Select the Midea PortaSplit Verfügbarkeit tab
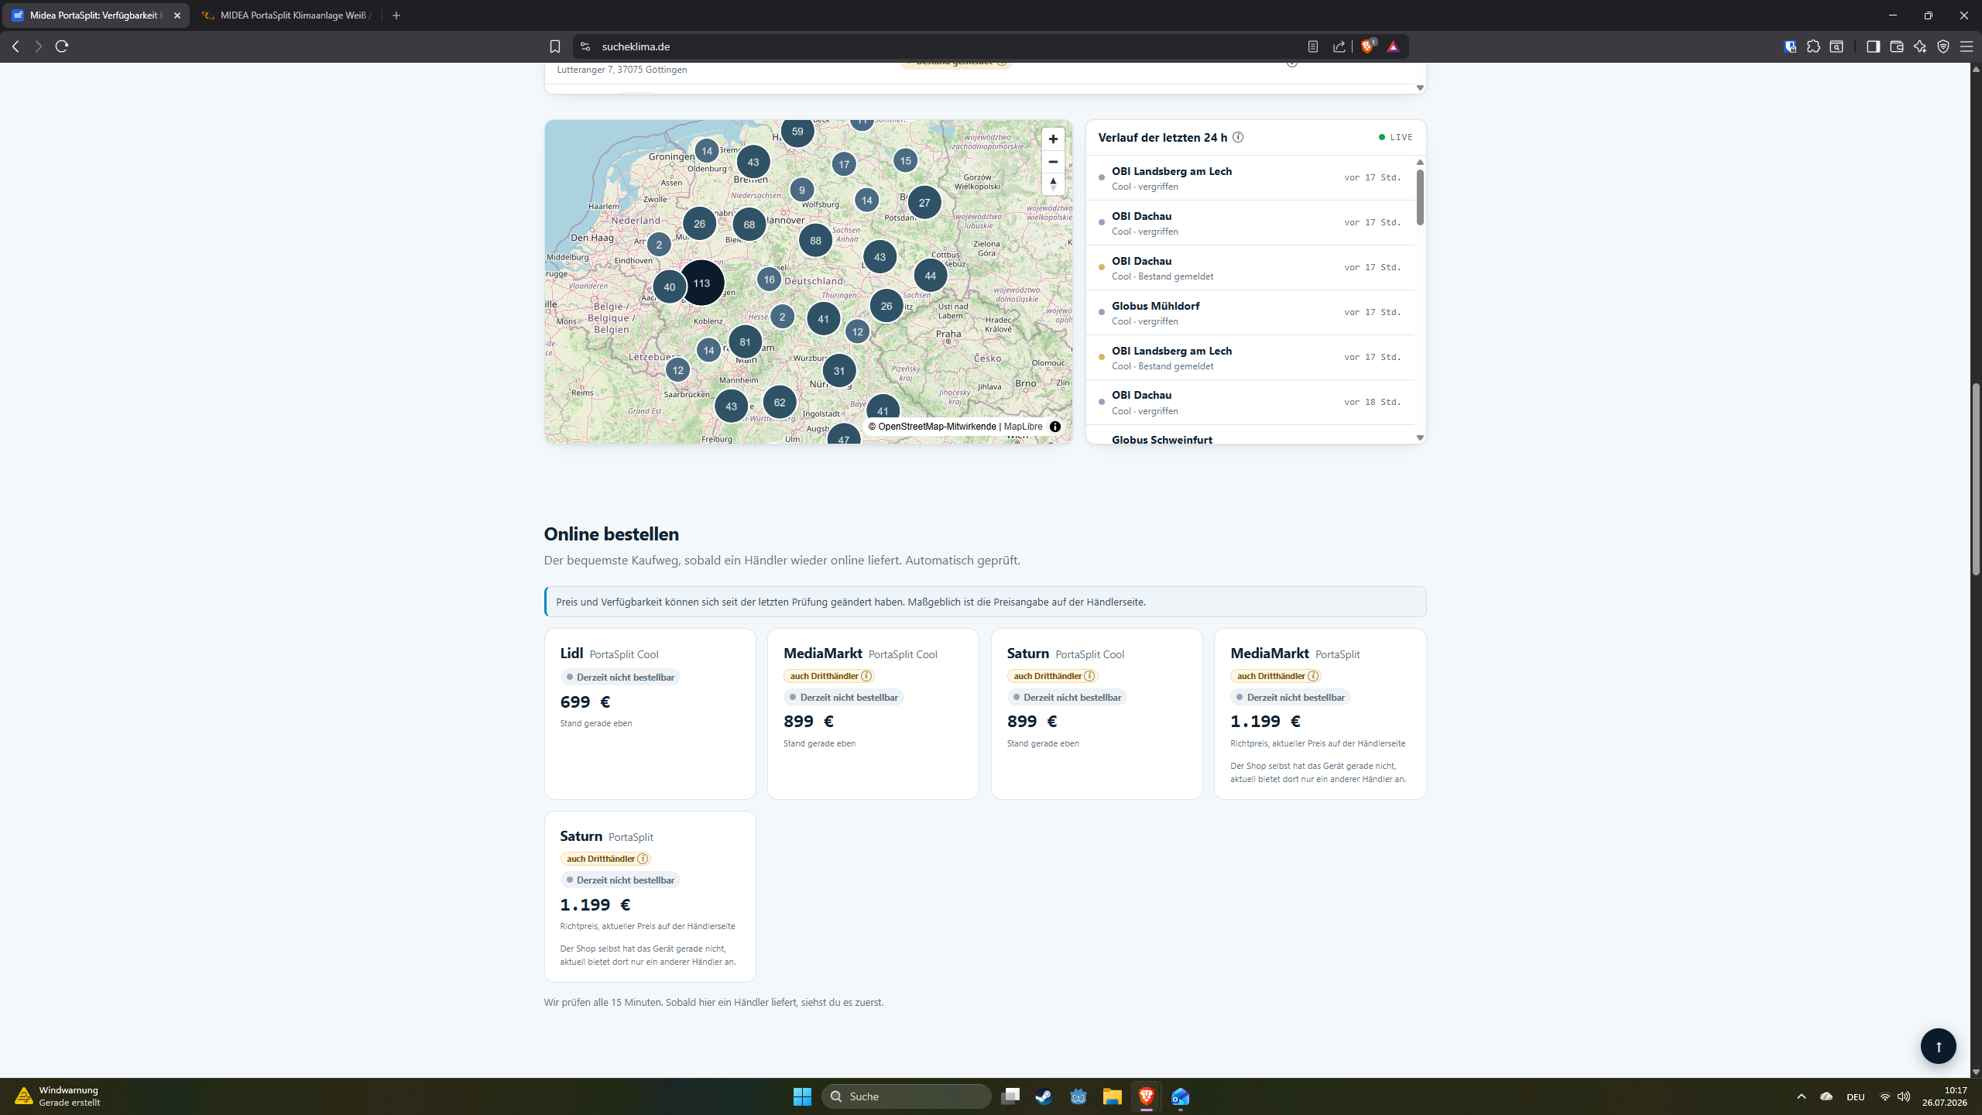The image size is (1982, 1115). tap(94, 15)
